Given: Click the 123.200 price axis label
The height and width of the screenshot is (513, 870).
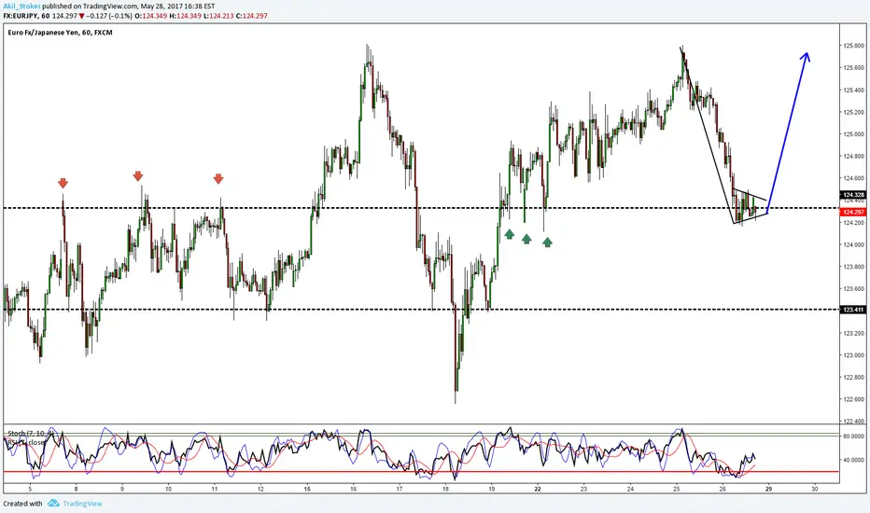Looking at the screenshot, I should [x=854, y=333].
